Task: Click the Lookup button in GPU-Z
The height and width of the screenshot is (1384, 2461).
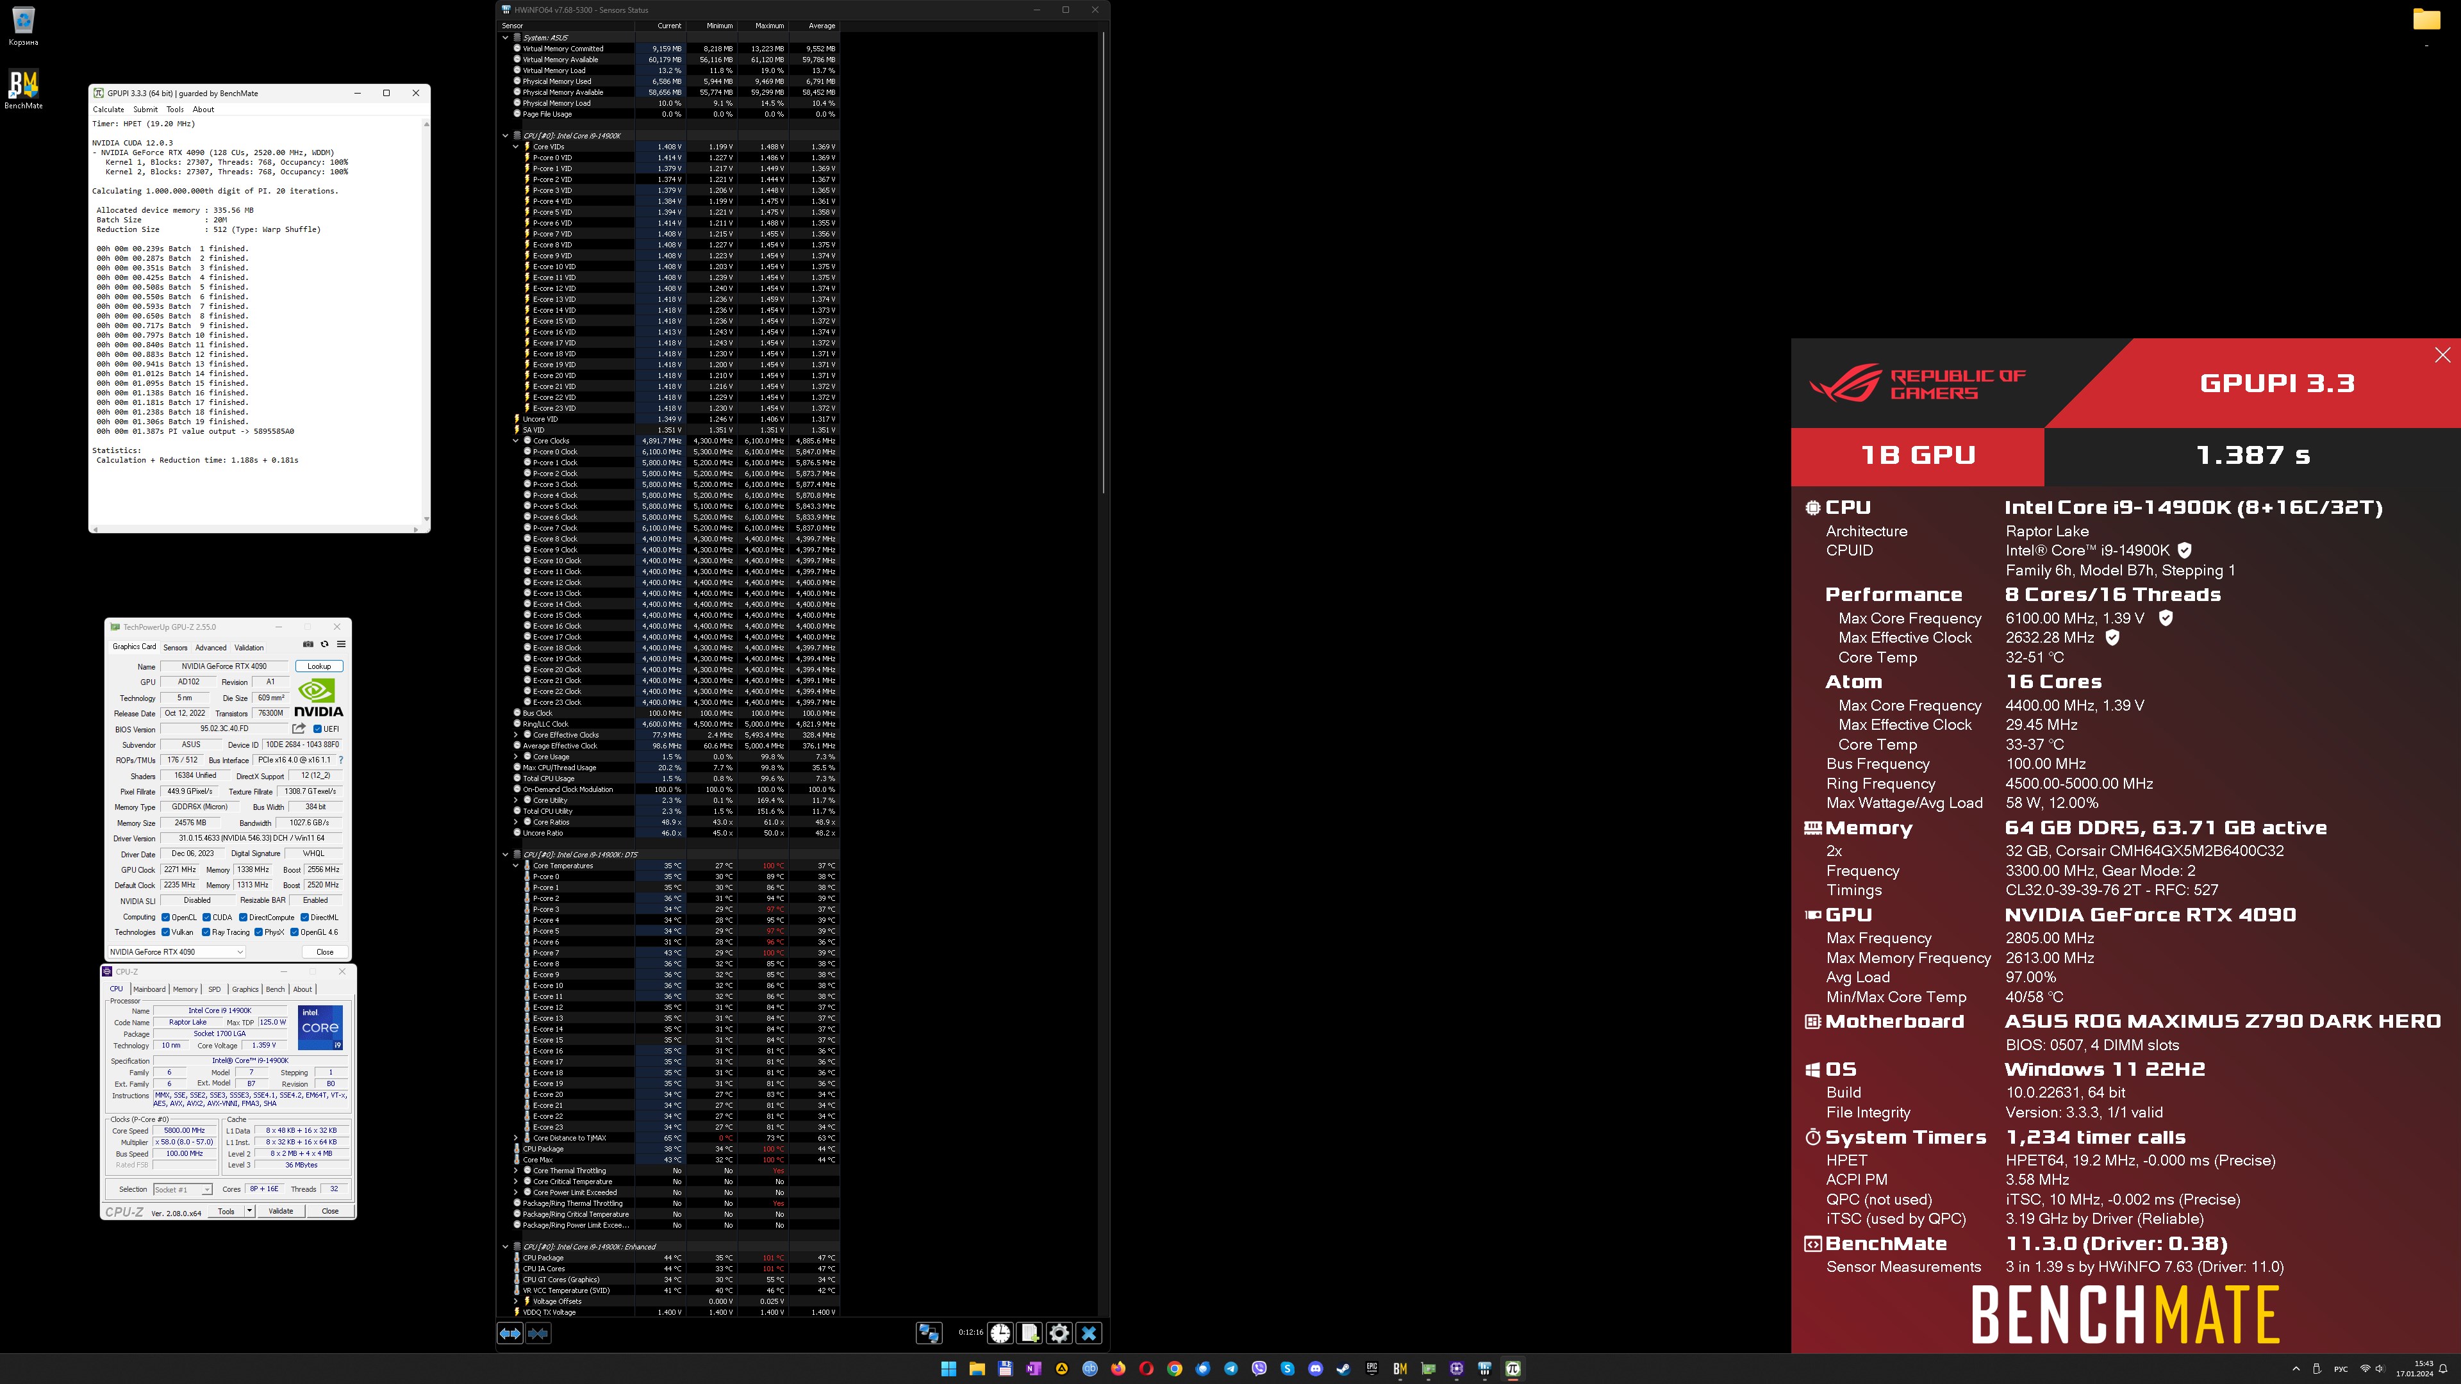Action: point(319,666)
